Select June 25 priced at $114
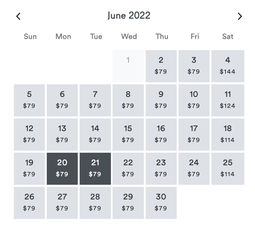Image resolution: width=255 pixels, height=228 pixels. 228,169
